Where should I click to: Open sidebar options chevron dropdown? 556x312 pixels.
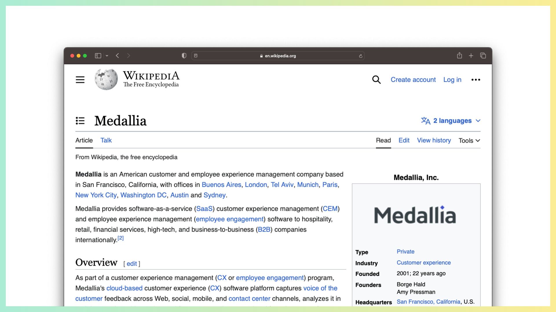107,56
